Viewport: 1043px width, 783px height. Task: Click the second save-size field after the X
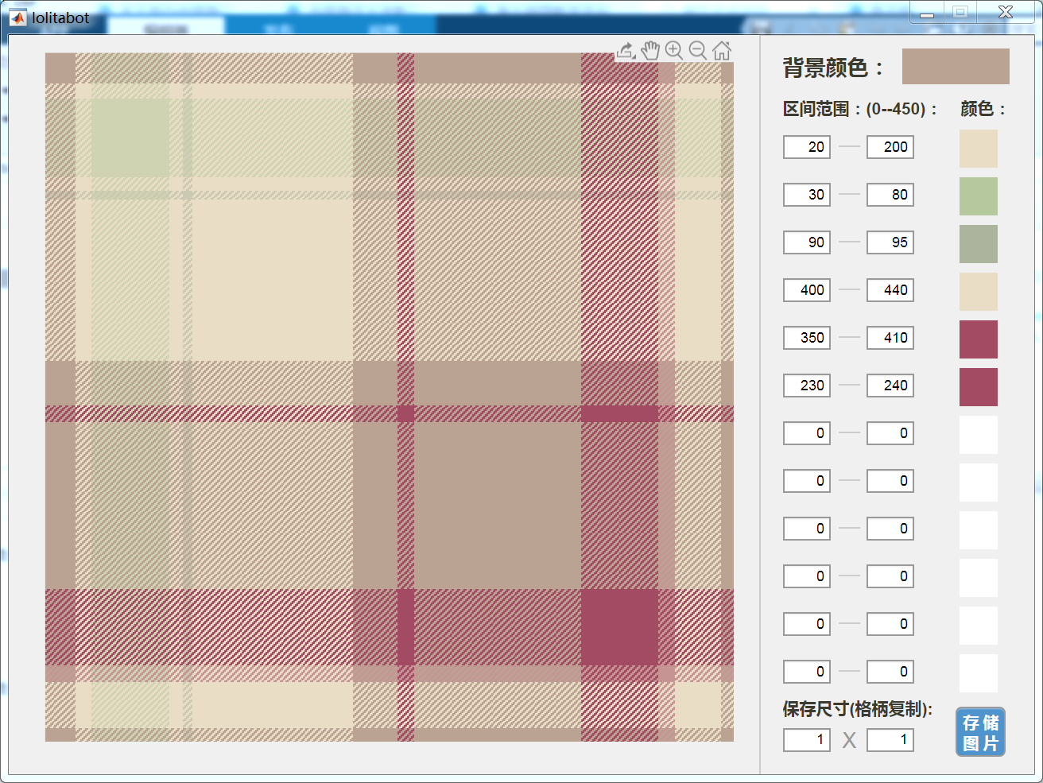click(890, 740)
